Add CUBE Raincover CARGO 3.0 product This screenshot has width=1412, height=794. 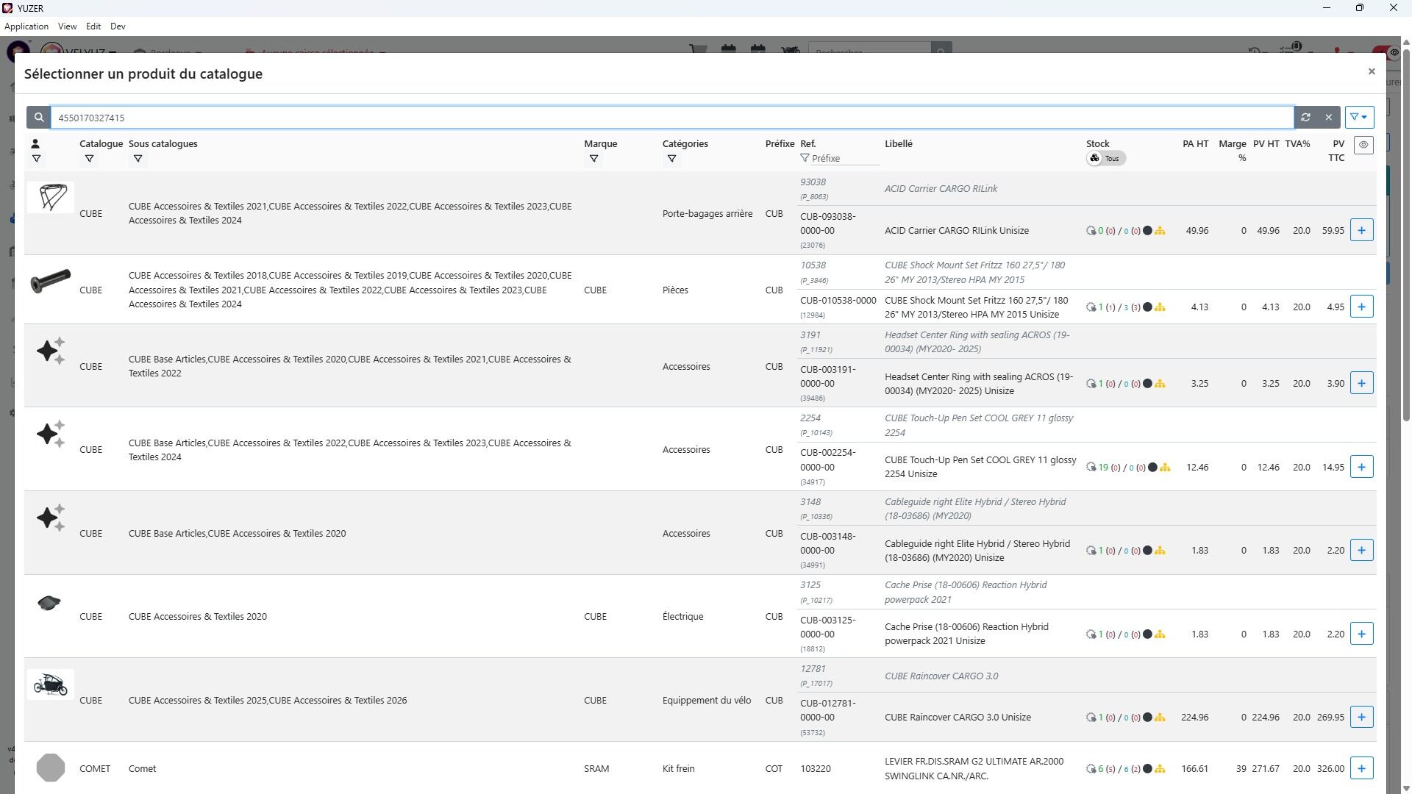(1361, 718)
